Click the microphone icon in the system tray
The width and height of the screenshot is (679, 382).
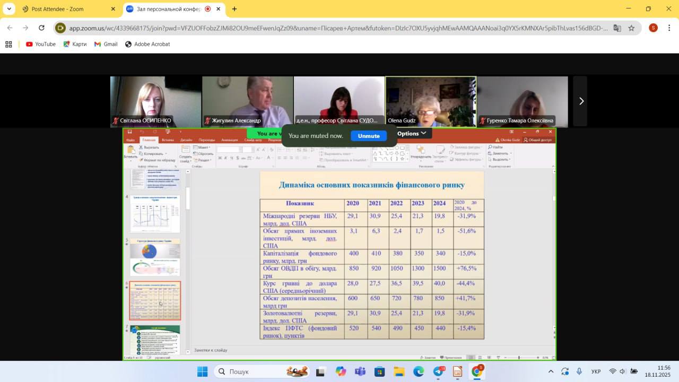coord(579,371)
